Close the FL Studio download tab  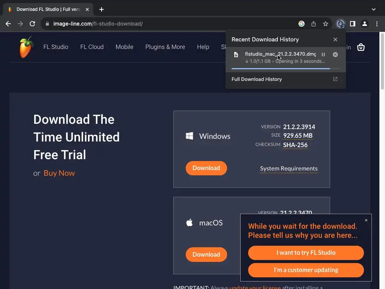[87, 9]
